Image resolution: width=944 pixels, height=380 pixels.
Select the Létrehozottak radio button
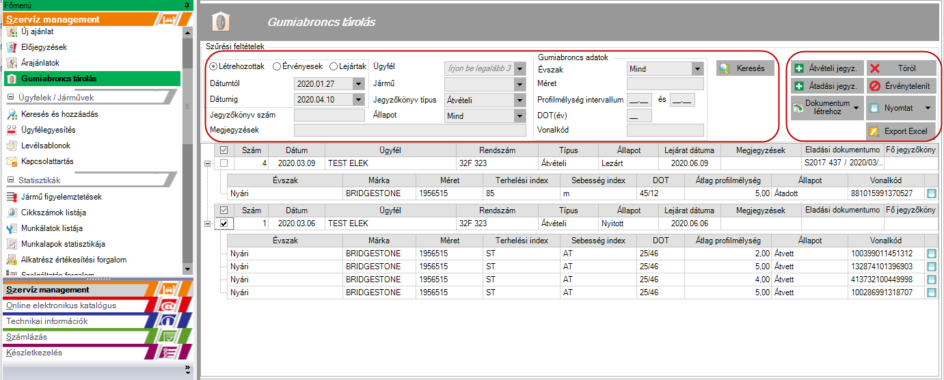click(x=213, y=66)
